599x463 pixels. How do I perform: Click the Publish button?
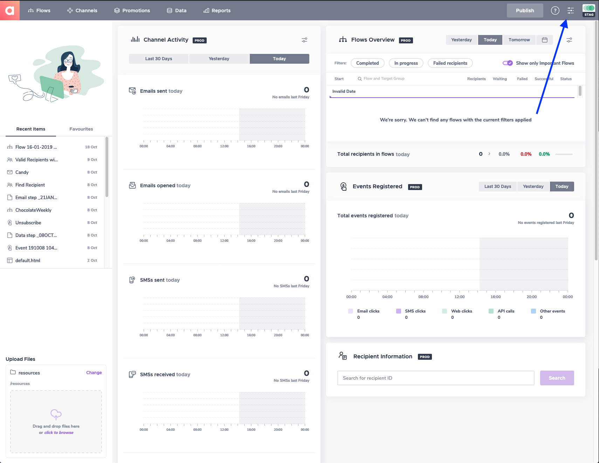[525, 10]
